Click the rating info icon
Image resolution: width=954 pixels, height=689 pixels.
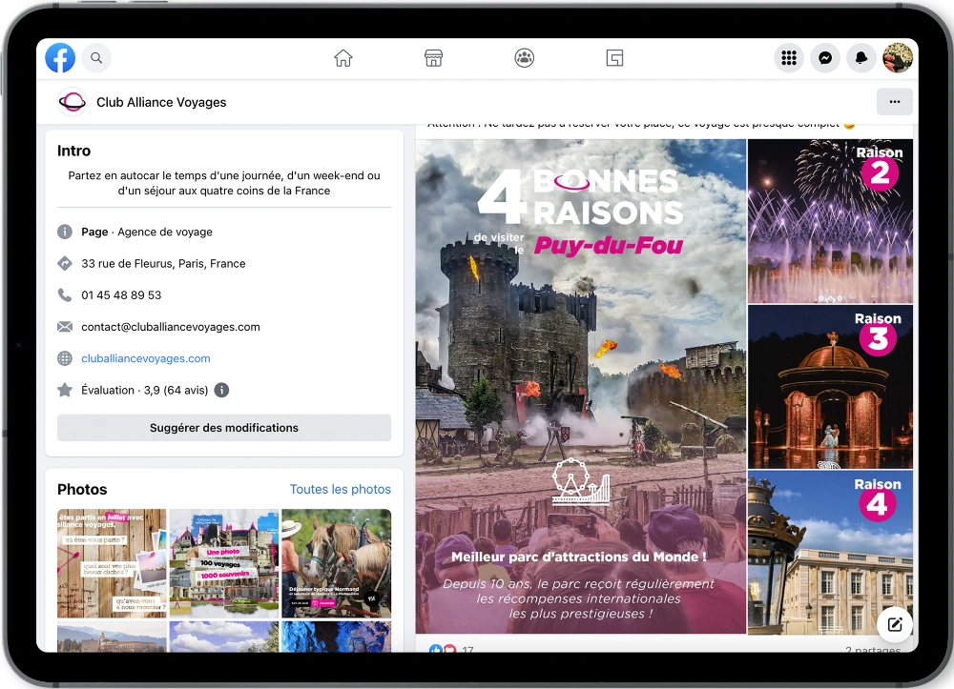click(221, 390)
